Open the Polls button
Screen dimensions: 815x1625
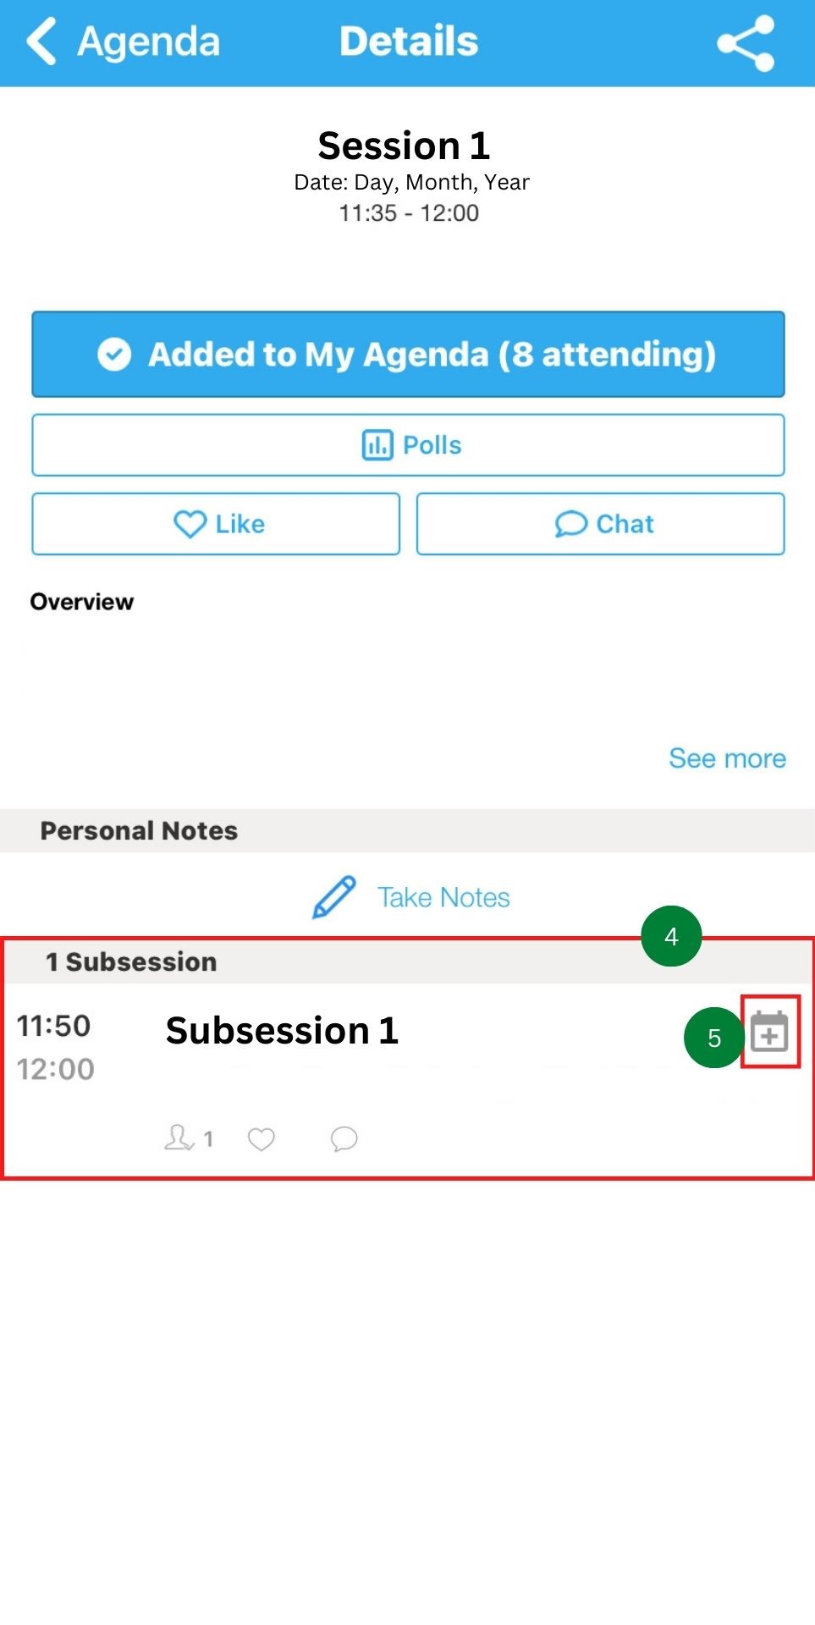point(408,445)
